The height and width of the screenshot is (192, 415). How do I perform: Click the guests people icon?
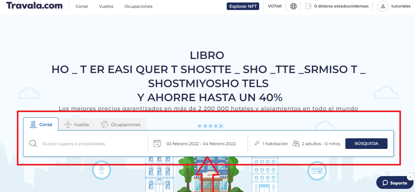pyautogui.click(x=296, y=144)
